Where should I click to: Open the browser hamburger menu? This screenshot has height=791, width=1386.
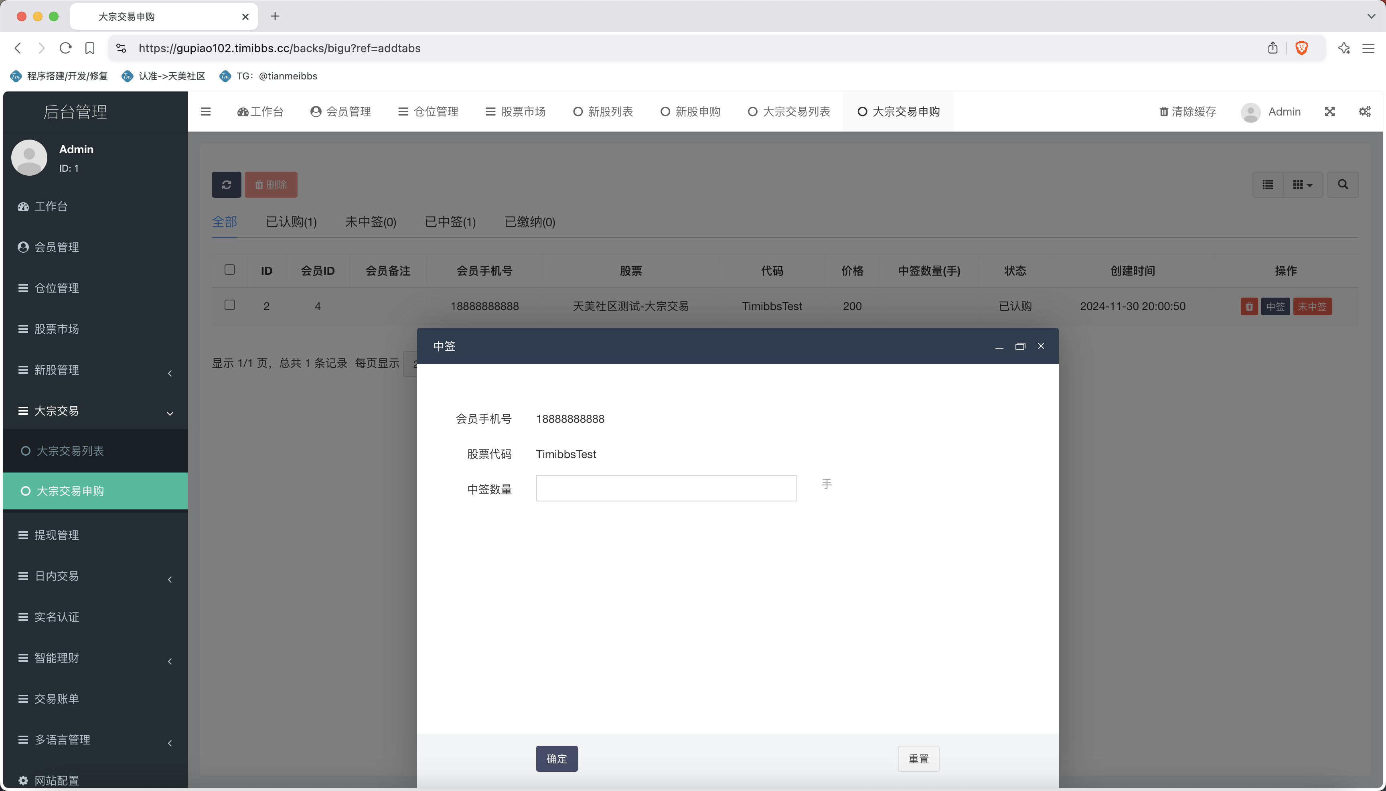[1368, 49]
